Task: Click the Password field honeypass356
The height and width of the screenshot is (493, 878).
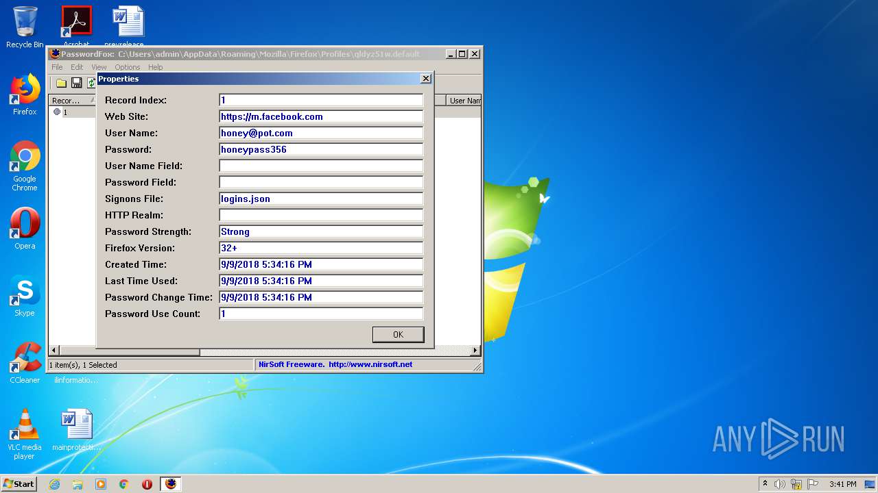Action: [321, 149]
